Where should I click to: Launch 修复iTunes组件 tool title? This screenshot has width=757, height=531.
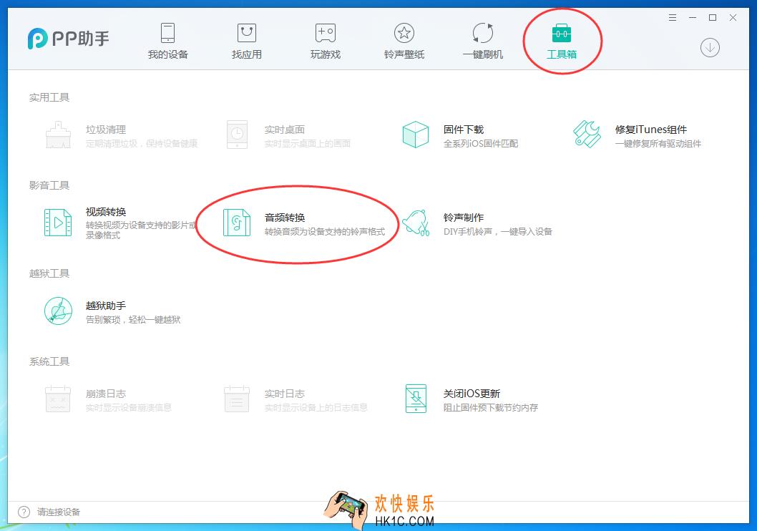tap(651, 130)
